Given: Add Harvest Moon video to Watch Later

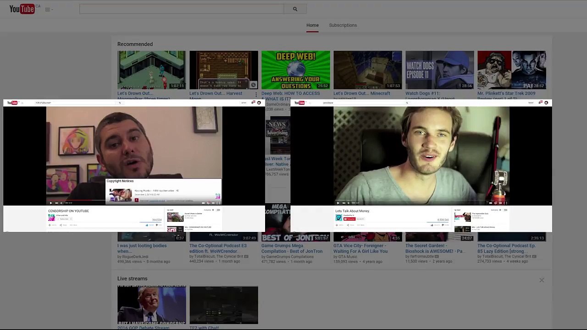Looking at the screenshot, I should (253, 85).
